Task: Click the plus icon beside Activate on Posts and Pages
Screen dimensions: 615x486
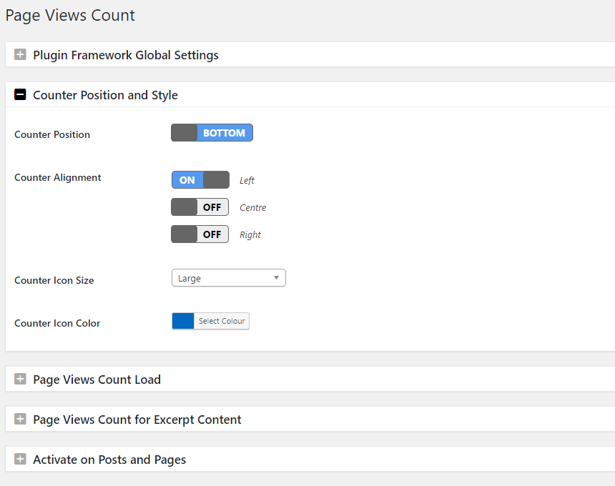Action: (x=20, y=460)
